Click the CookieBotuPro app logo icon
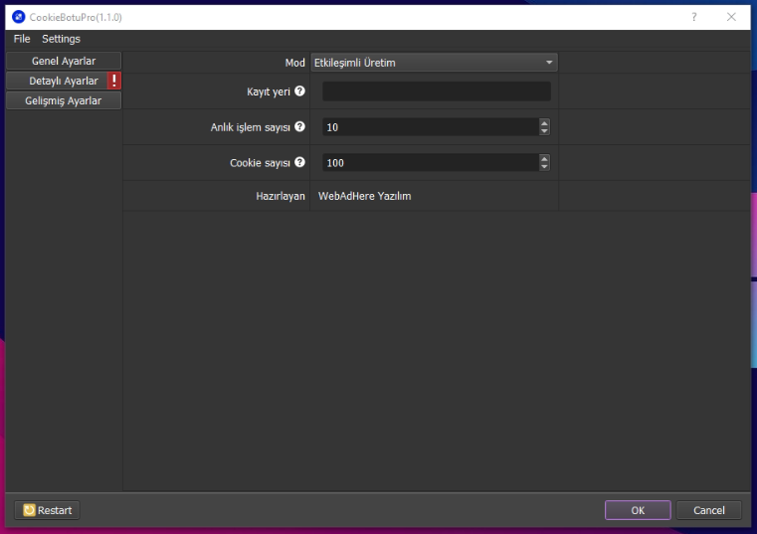Image resolution: width=757 pixels, height=534 pixels. point(18,17)
